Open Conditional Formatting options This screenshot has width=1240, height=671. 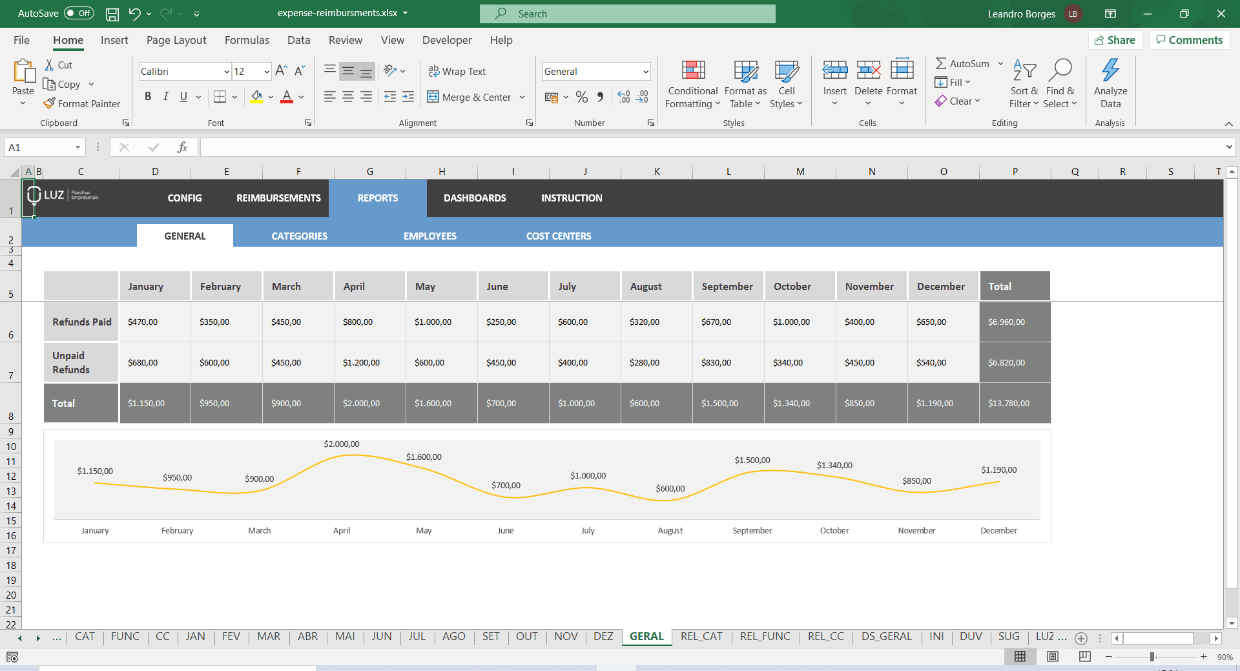pyautogui.click(x=692, y=83)
